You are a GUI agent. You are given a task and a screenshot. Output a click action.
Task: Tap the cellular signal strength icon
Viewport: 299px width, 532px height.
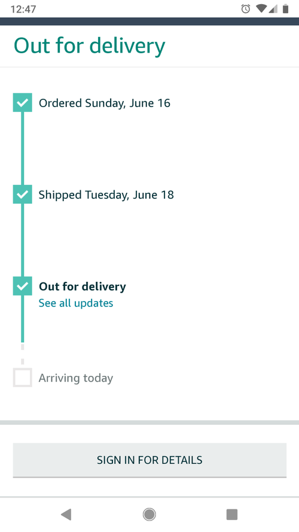(x=273, y=9)
